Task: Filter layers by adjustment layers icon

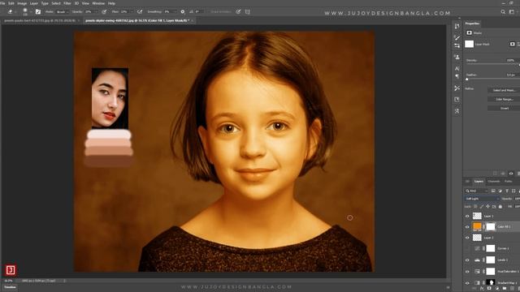Action: point(500,191)
